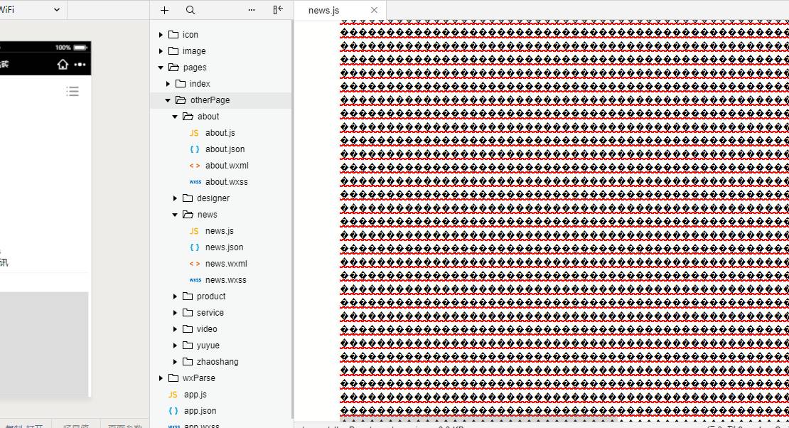Collapse the file tree panel icon

click(x=278, y=10)
